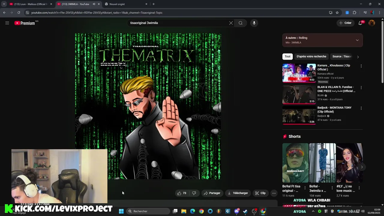384x216 pixels.
Task: Show more filter chips with the arrow
Action: (x=358, y=57)
